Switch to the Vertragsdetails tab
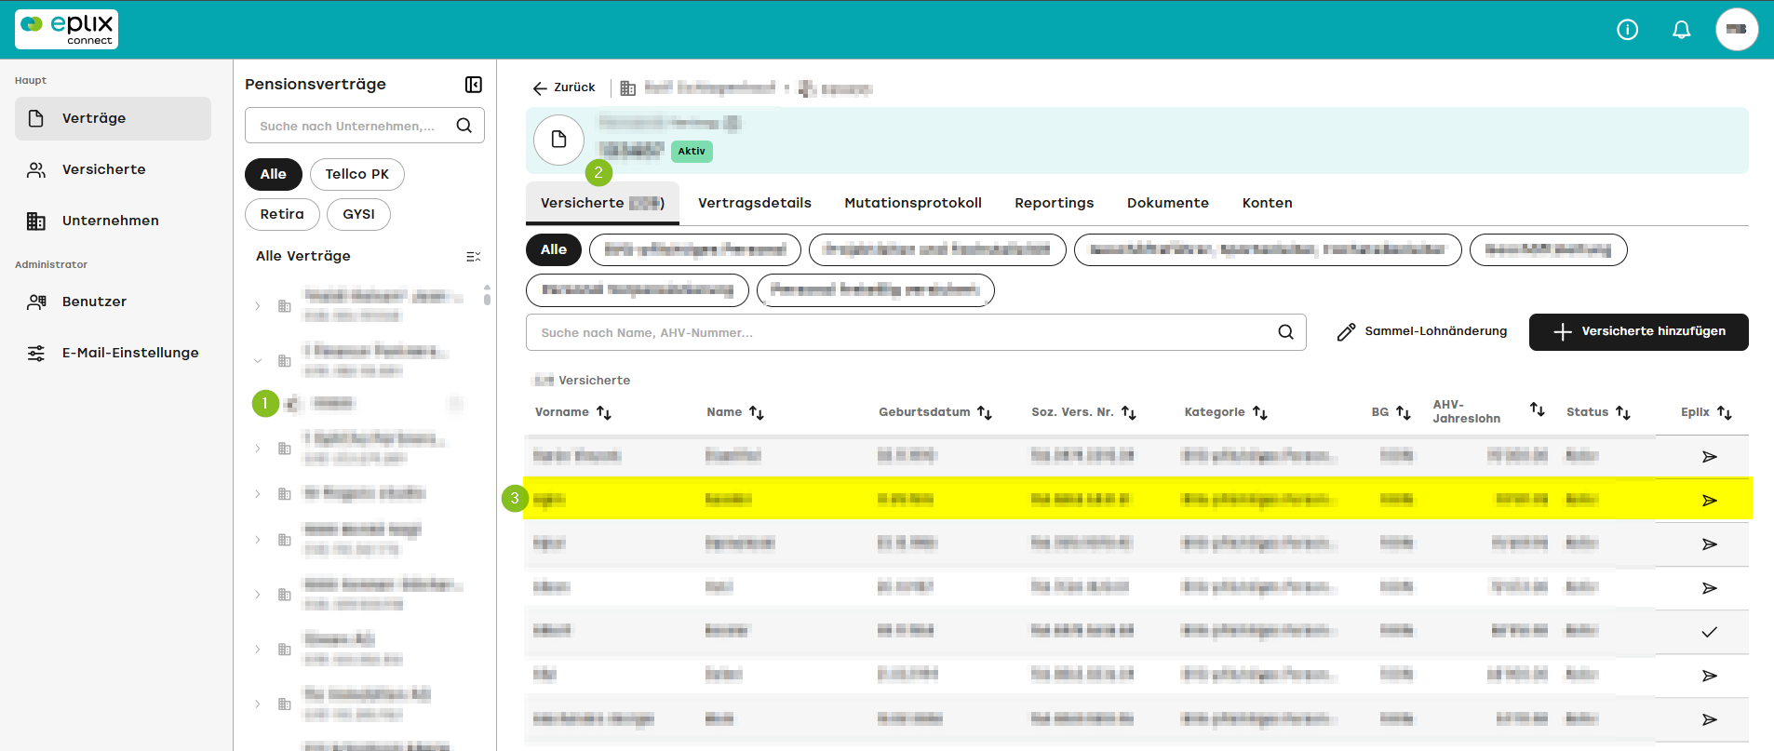 coord(755,203)
